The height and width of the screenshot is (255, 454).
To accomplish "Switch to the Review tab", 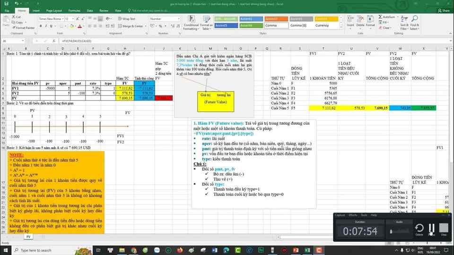I will (x=104, y=11).
